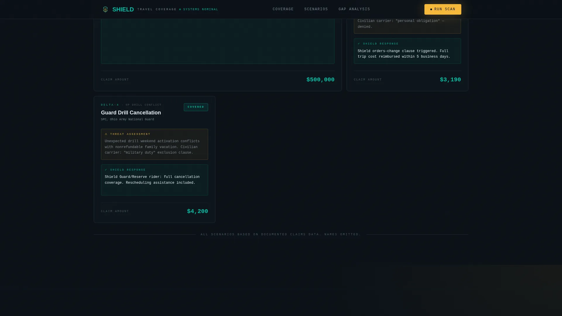Click the dot icon inside Run Scan

[x=431, y=9]
